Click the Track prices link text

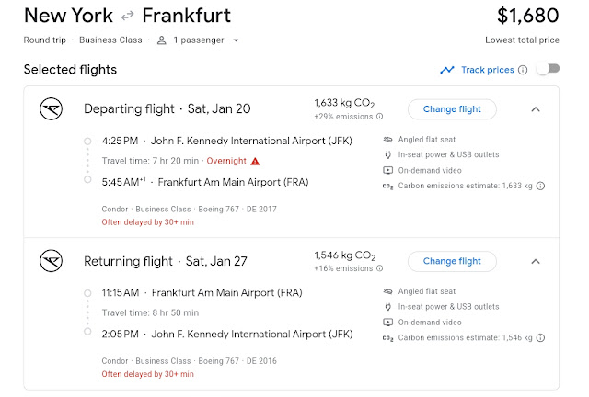(487, 70)
